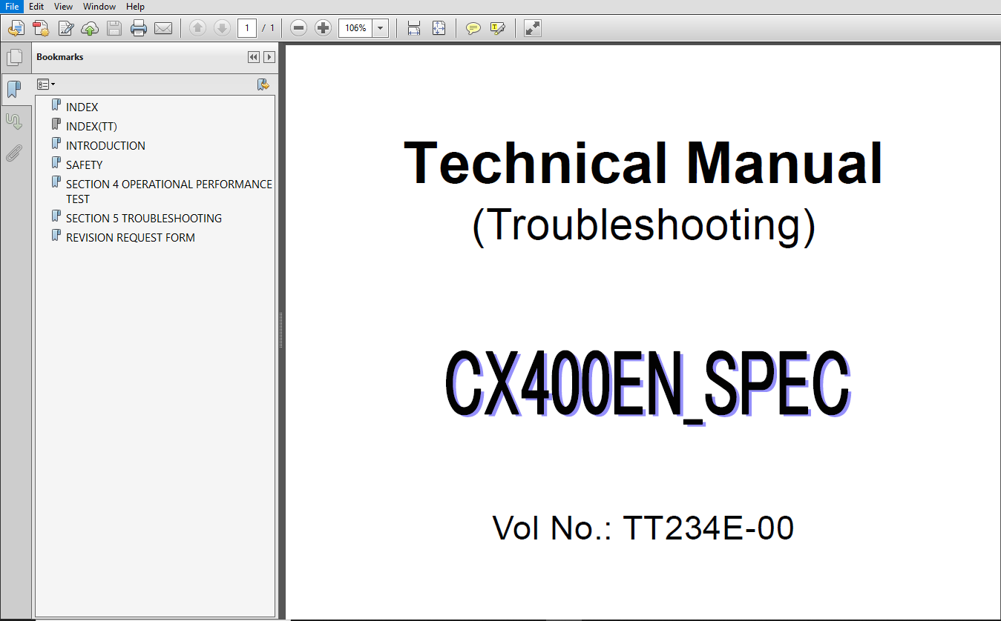
Task: Click bookmark icon beside INDEX
Action: coord(56,105)
